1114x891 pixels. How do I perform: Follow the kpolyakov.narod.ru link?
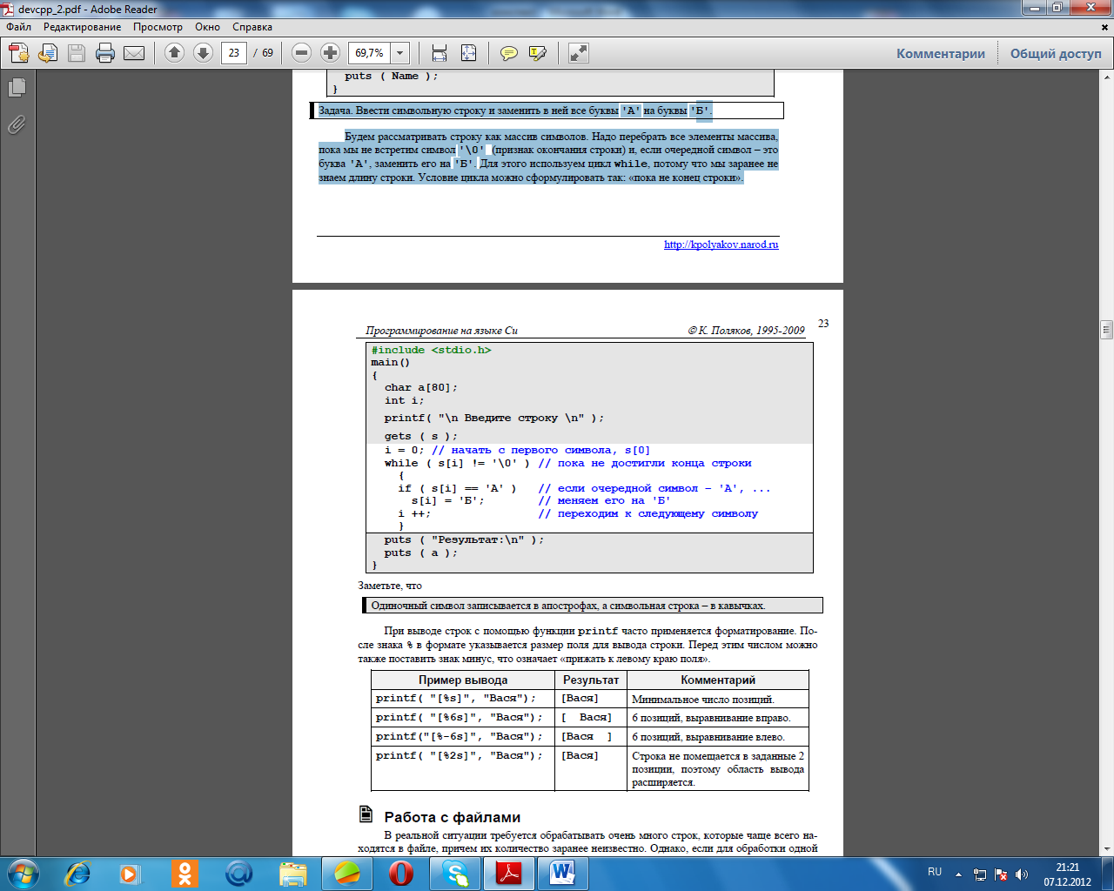pos(721,245)
